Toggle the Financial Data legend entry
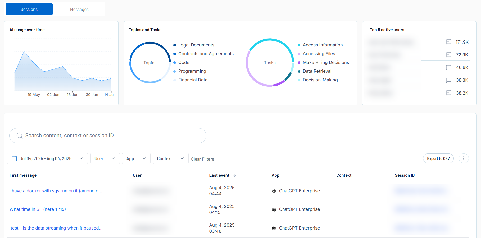 pyautogui.click(x=193, y=80)
